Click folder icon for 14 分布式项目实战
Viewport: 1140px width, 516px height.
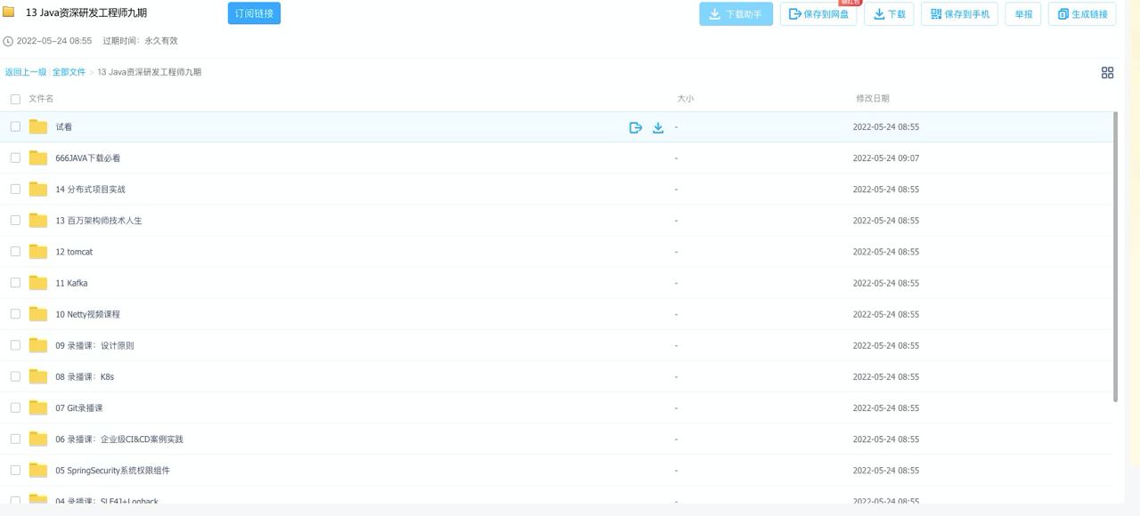[38, 189]
